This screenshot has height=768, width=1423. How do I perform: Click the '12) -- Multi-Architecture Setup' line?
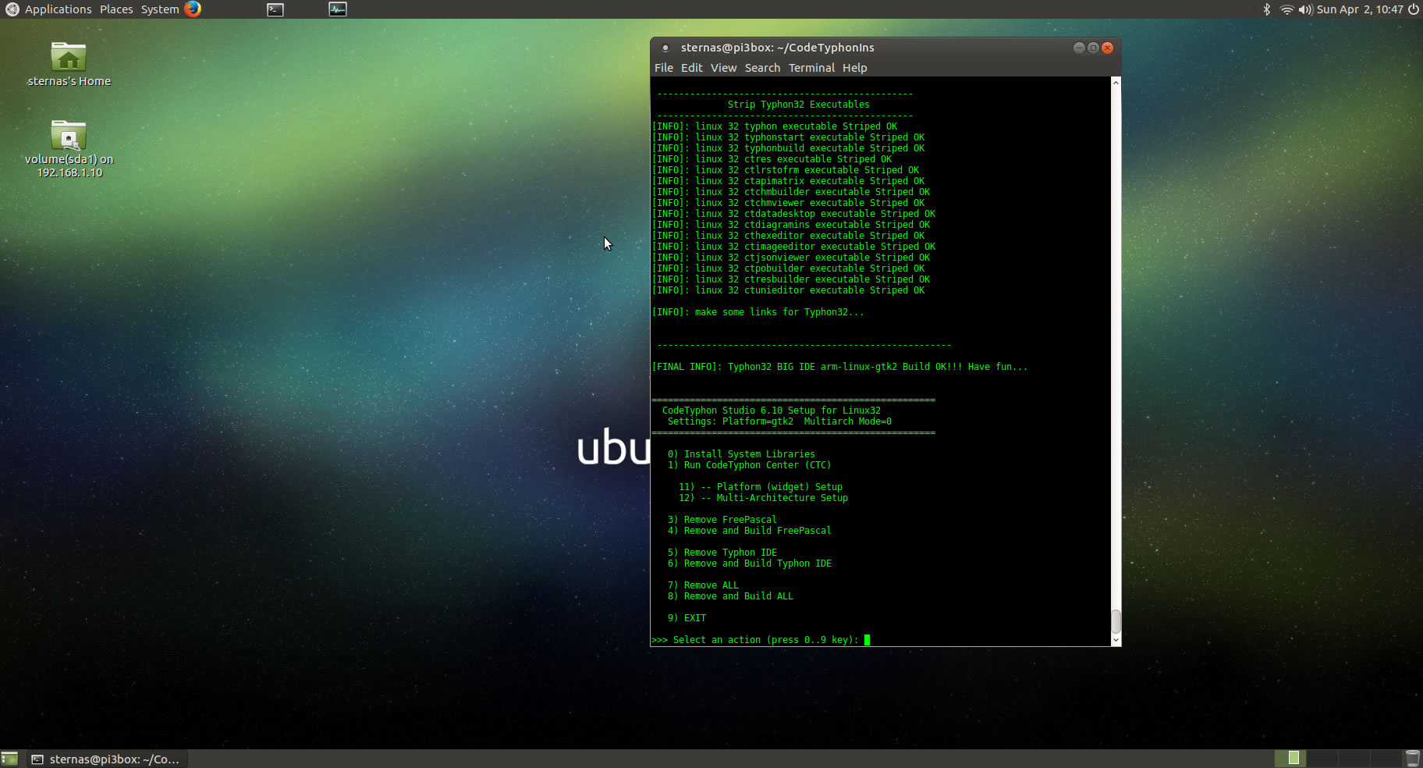point(763,498)
